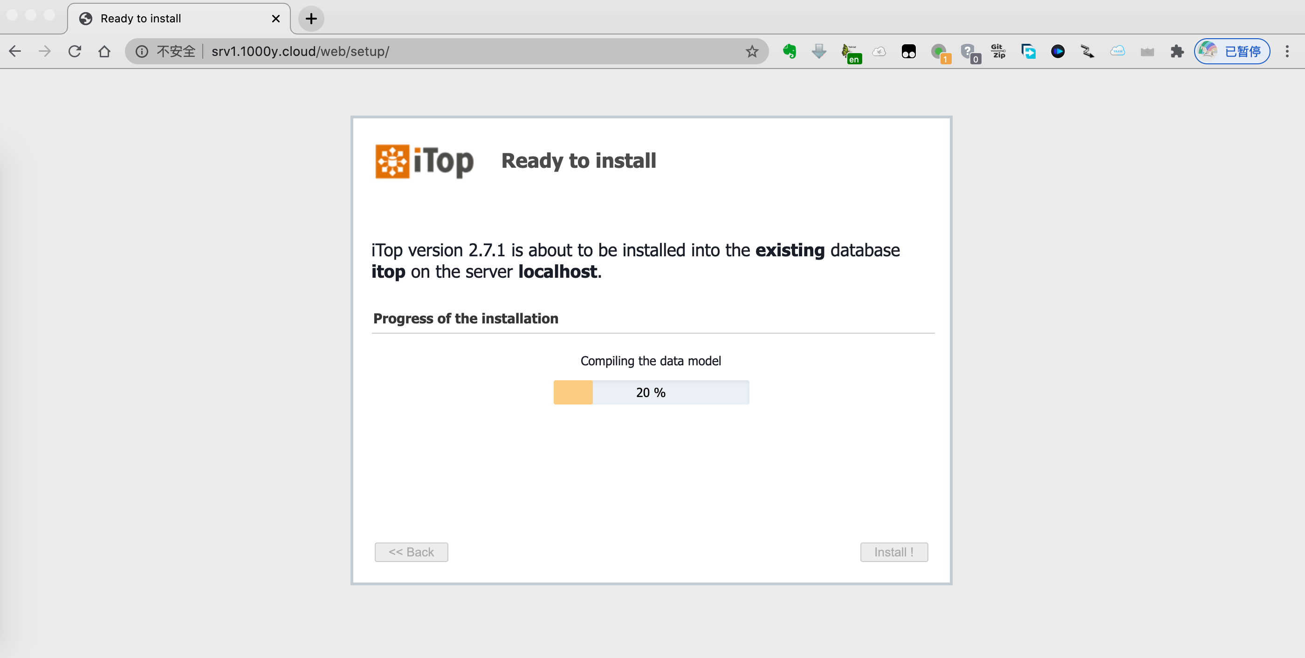The width and height of the screenshot is (1305, 658).
Task: Click 'Compiling the data model' status text
Action: [x=651, y=361]
